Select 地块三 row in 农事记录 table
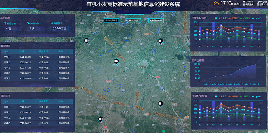Image resolution: width=268 pixels, height=133 pixels. point(37,68)
